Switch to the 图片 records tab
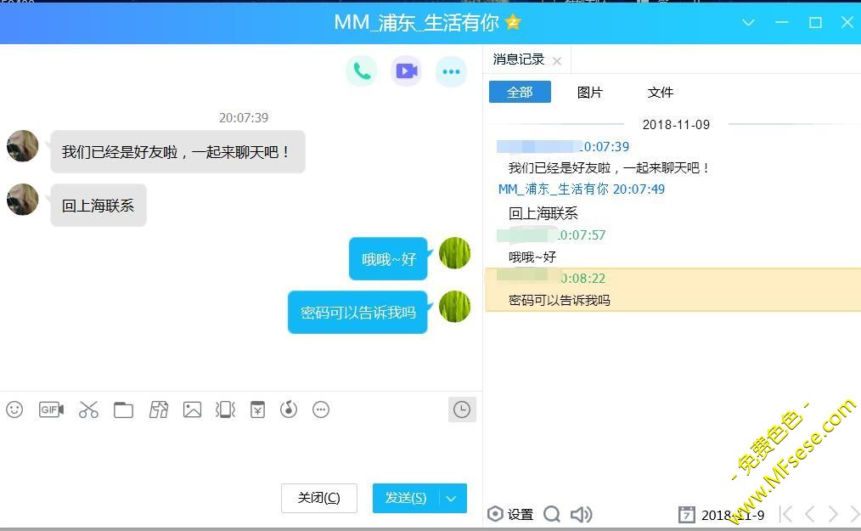The image size is (861, 531). coord(590,93)
